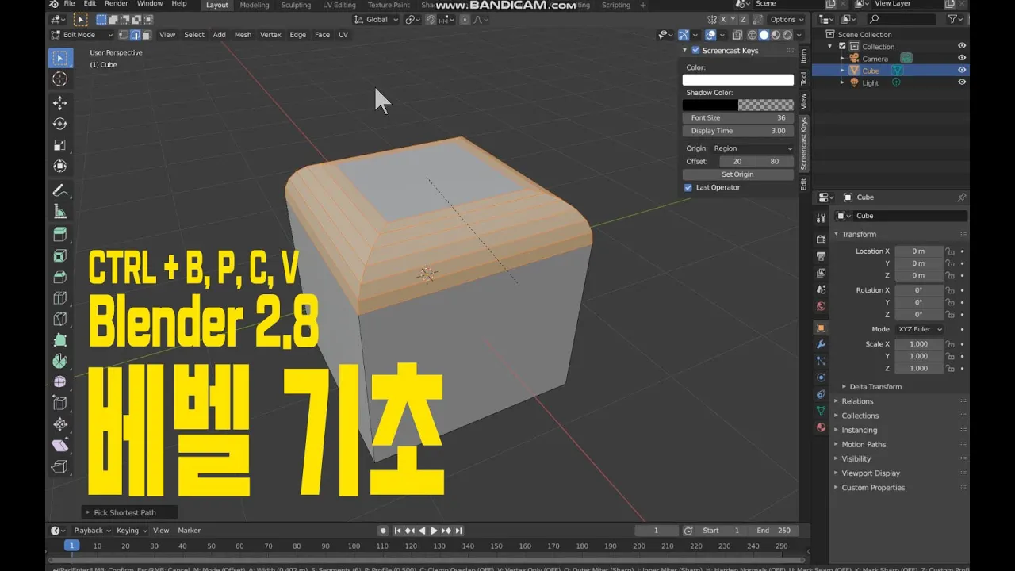Select the Annotate tool
The image size is (1015, 571).
[59, 190]
